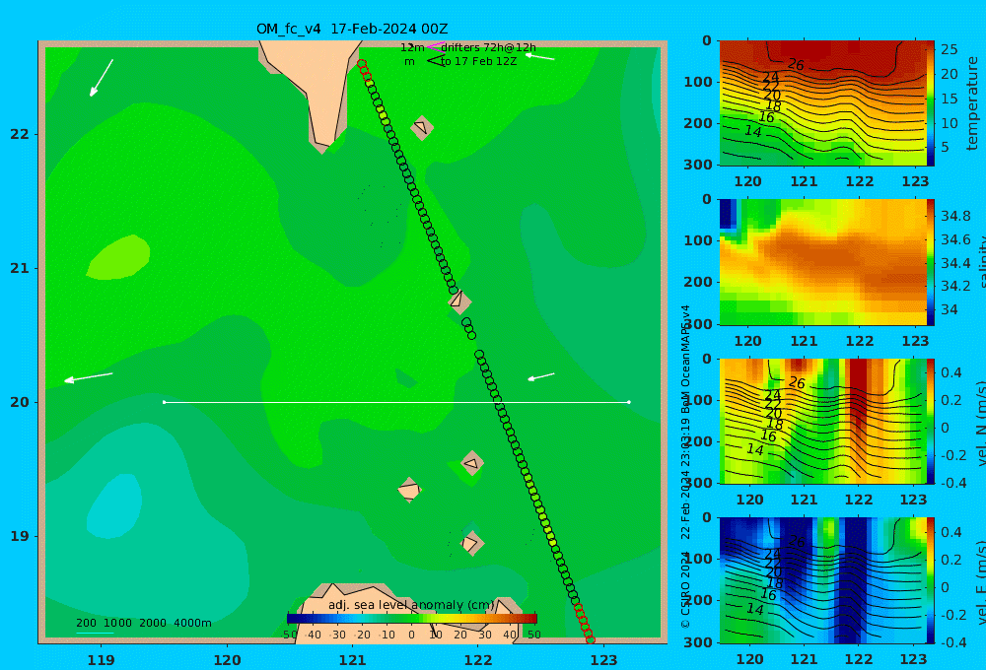Click the west endpoint of the white transect line
986x670 pixels.
click(x=164, y=402)
